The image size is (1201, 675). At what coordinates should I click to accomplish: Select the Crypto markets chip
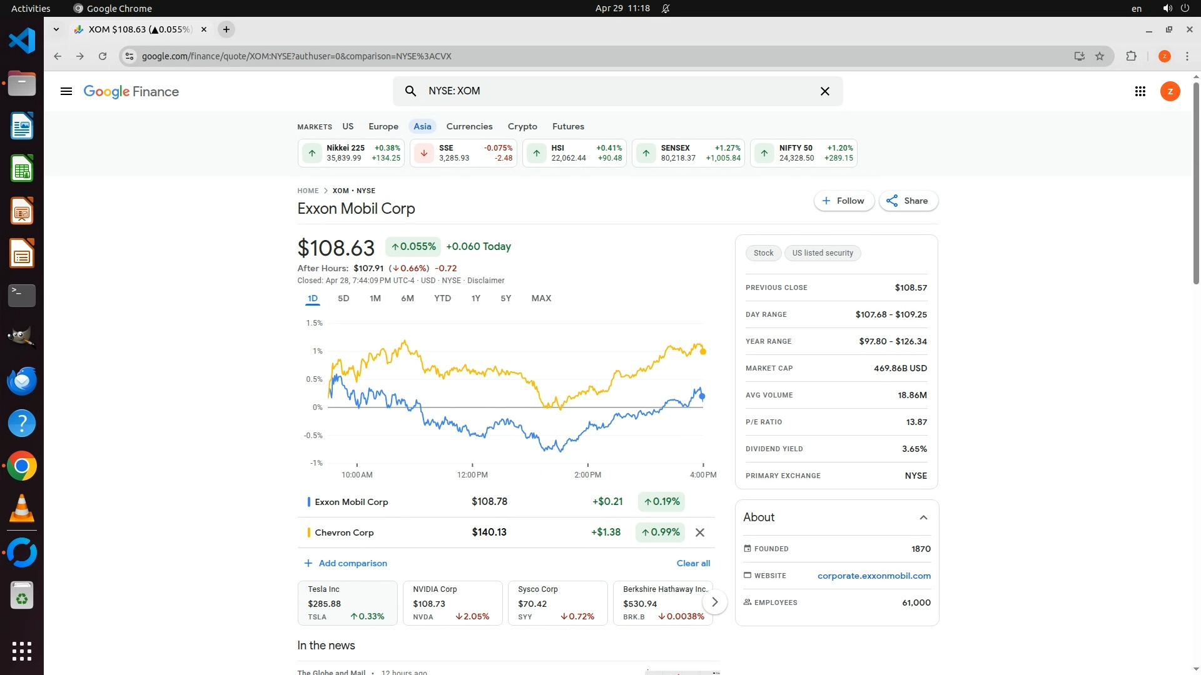[522, 126]
